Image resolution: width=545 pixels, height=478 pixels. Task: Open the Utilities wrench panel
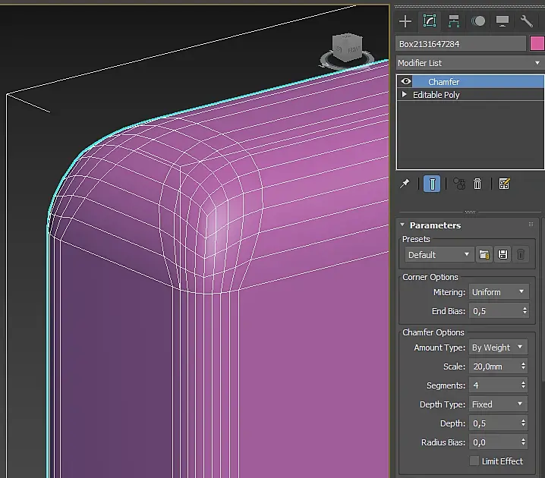click(x=526, y=21)
